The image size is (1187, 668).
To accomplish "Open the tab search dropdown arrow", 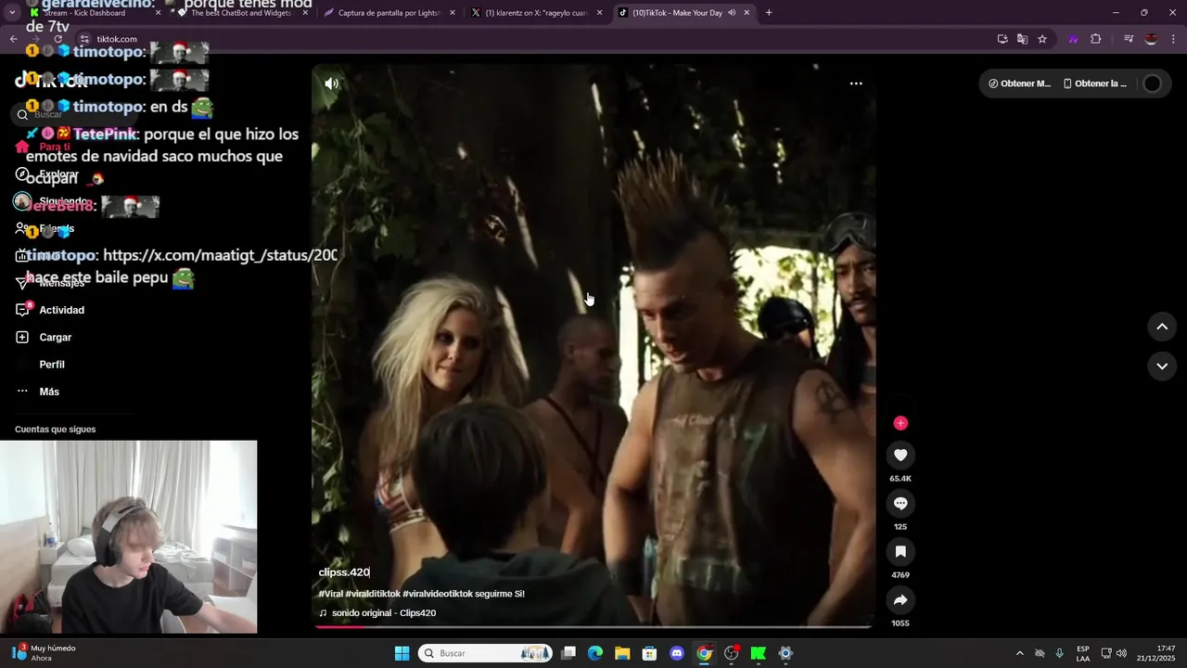I will 12,13.
